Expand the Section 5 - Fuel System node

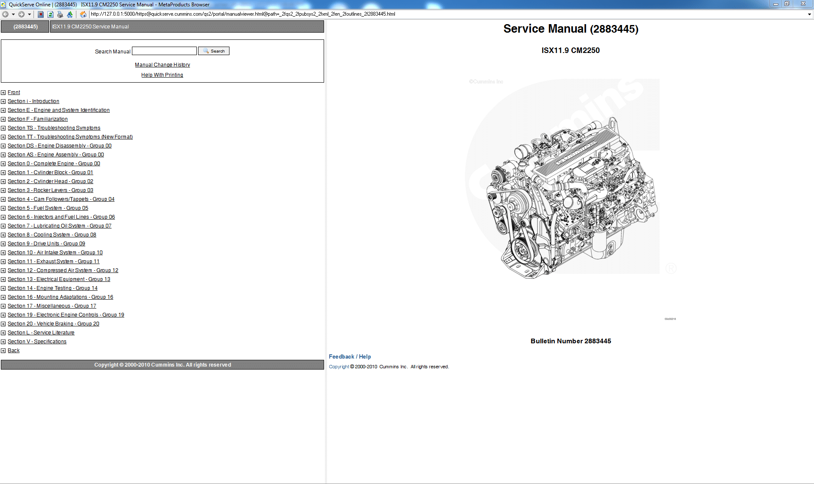point(3,208)
